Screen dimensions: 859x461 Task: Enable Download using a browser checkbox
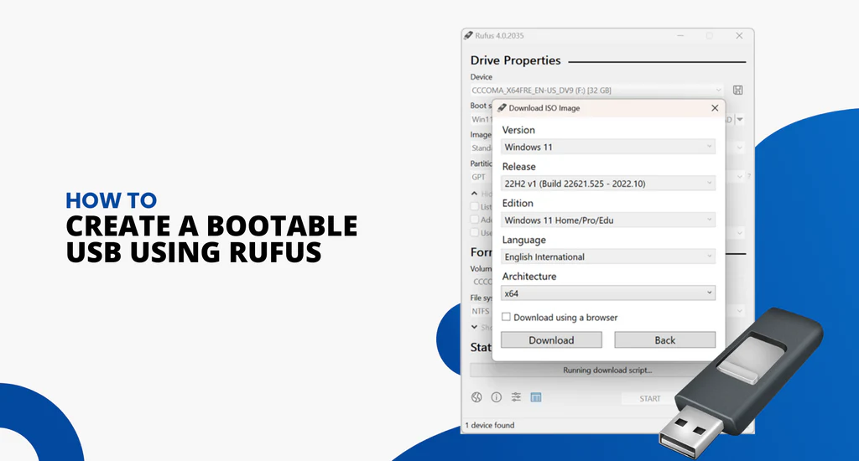(x=506, y=318)
